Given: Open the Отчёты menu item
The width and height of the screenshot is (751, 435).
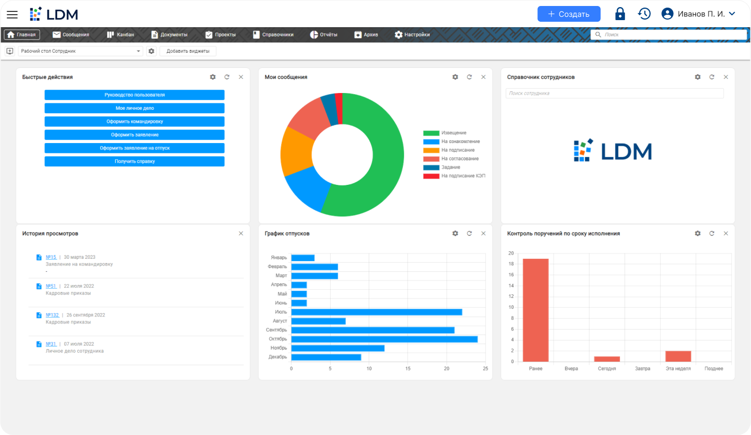Looking at the screenshot, I should pyautogui.click(x=324, y=35).
